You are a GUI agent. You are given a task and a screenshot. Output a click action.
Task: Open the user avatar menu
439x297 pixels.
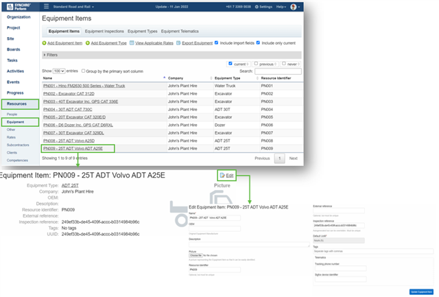pyautogui.click(x=295, y=7)
